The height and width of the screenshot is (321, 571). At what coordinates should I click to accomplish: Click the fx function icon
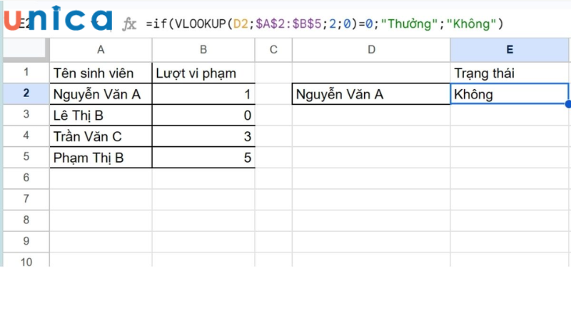tap(129, 24)
